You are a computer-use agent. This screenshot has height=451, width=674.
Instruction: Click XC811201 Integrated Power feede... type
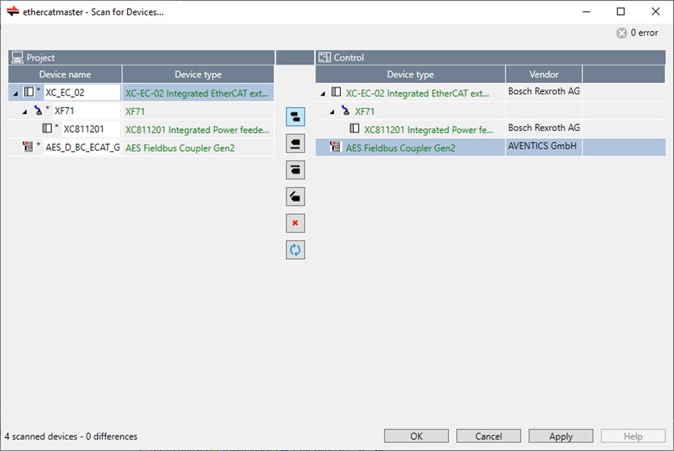(198, 130)
